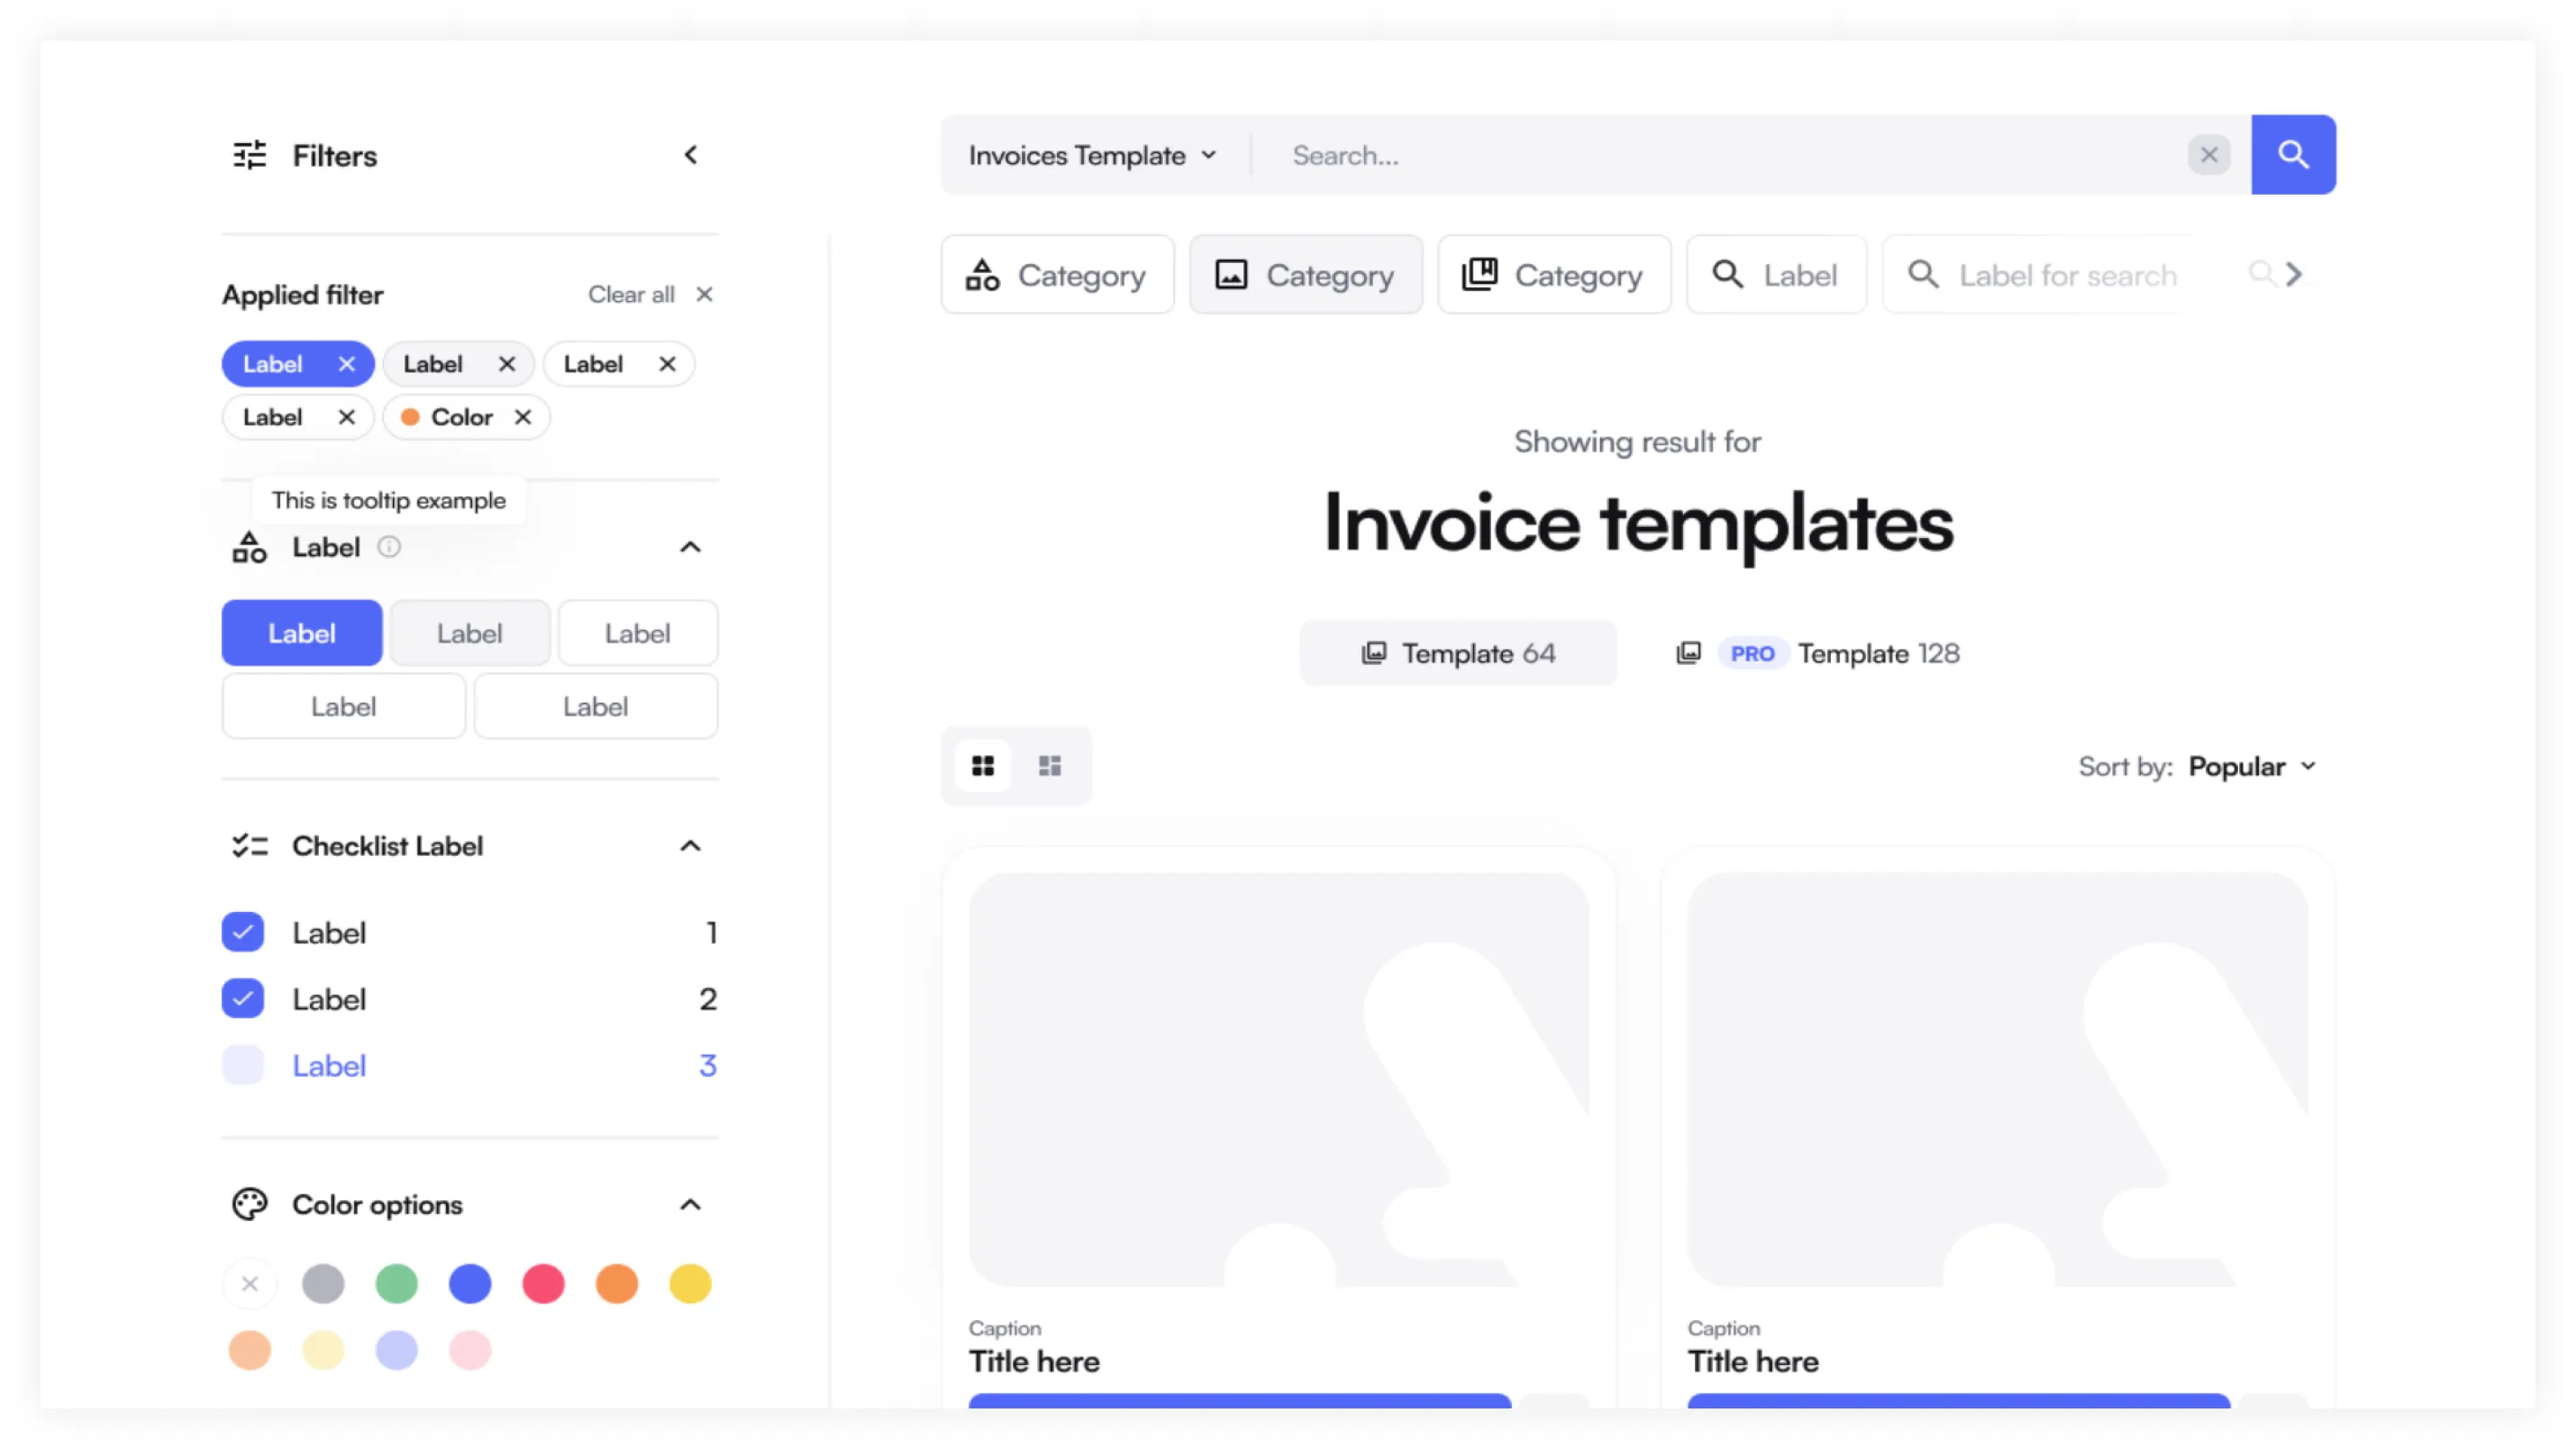Click the palette icon by Color options
Screen dimensions: 2576x1449
(x=249, y=1204)
